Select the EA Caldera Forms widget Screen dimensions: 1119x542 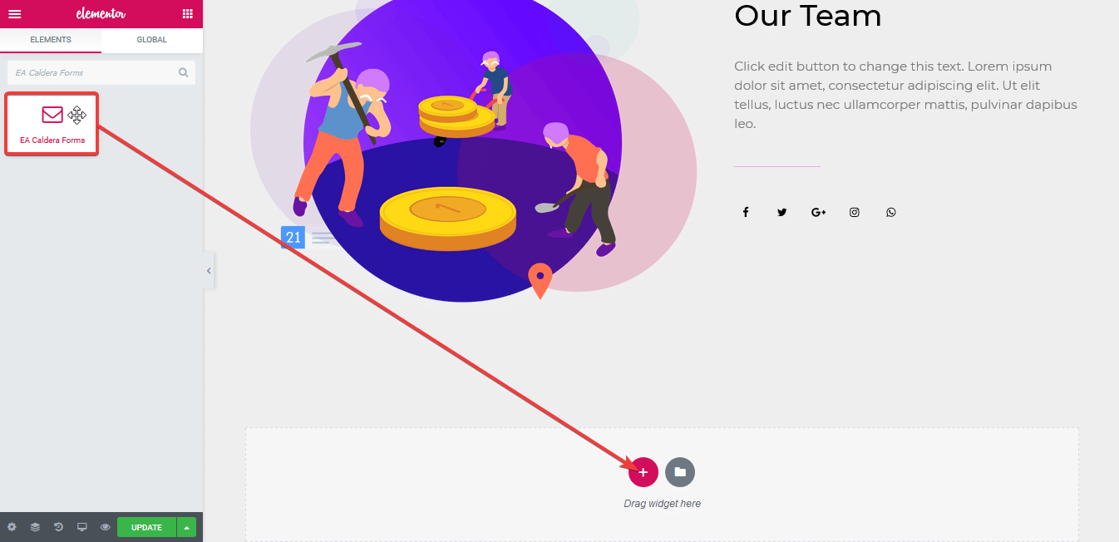pyautogui.click(x=52, y=124)
